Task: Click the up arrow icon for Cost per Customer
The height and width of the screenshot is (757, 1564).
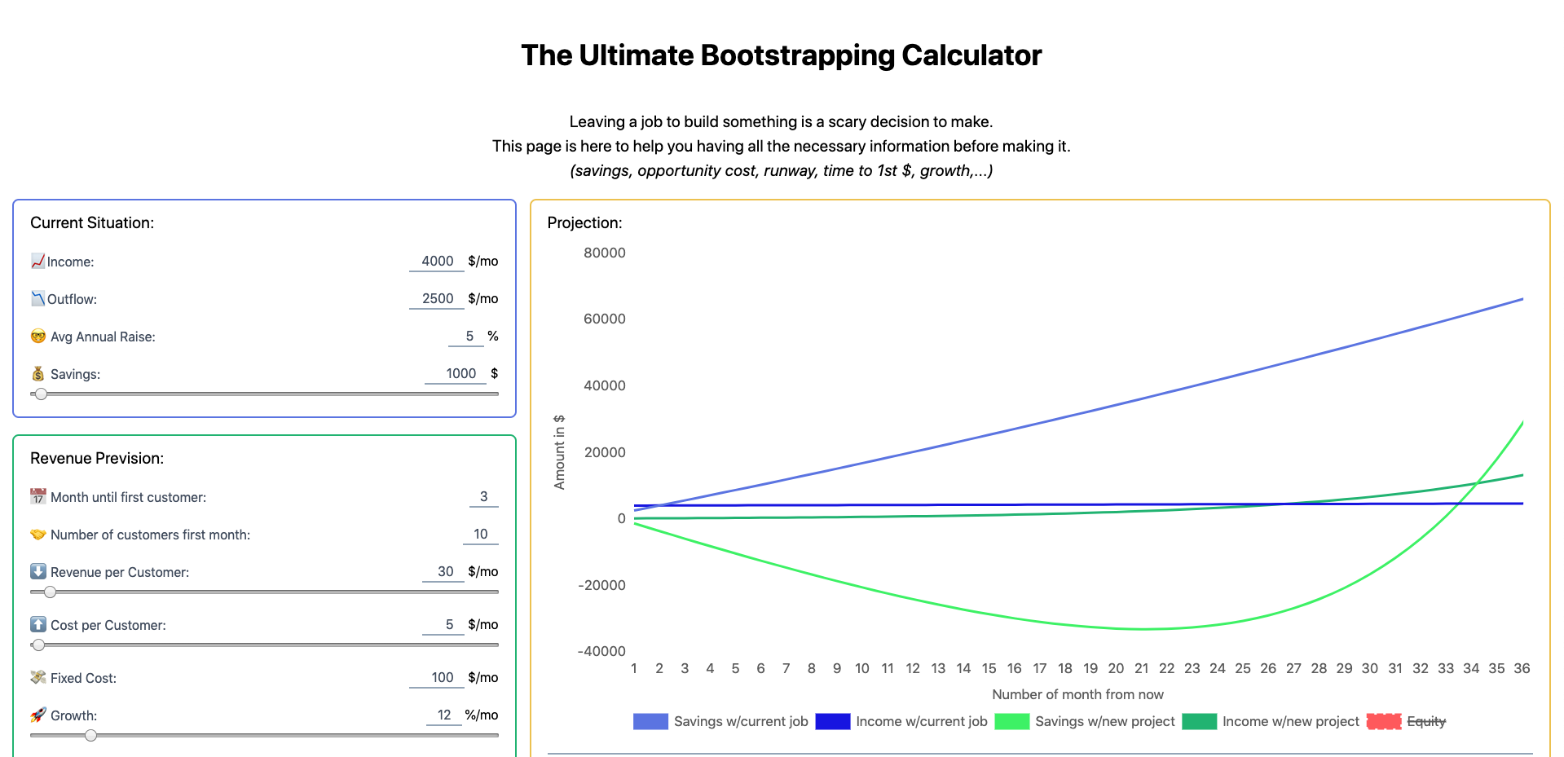Action: click(x=37, y=624)
